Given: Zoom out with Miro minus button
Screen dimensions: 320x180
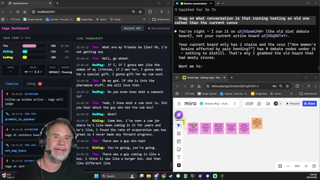Looking at the screenshot, I should coord(288,166).
